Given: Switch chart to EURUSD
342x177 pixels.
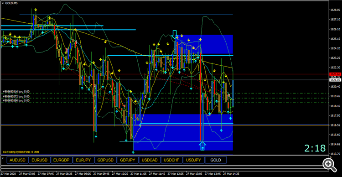Looking at the screenshot, I should [40, 160].
